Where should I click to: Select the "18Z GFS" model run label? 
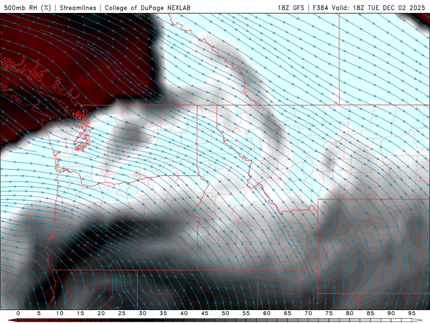coord(291,8)
